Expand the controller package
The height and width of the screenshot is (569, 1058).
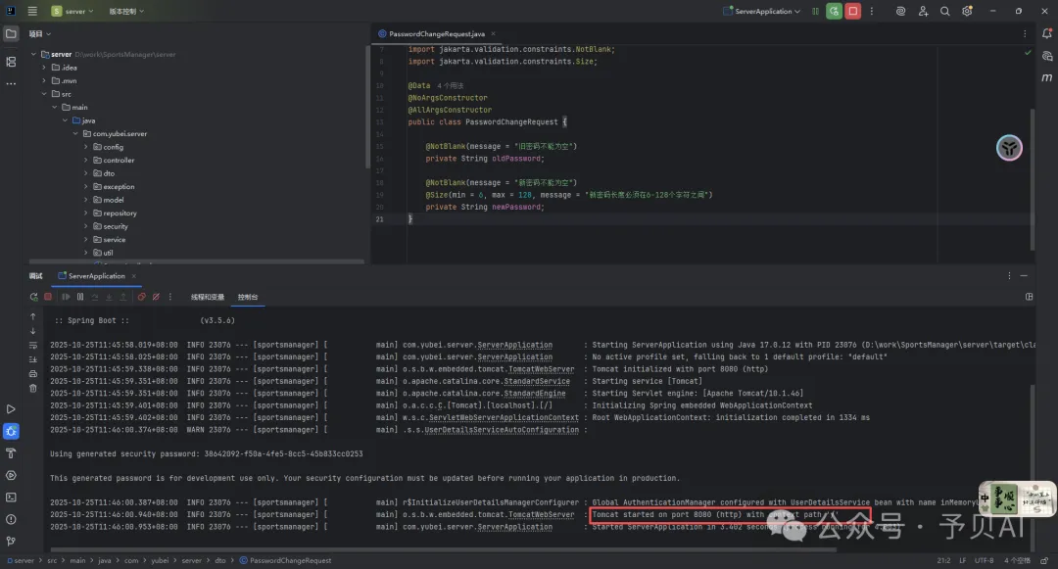(x=85, y=160)
